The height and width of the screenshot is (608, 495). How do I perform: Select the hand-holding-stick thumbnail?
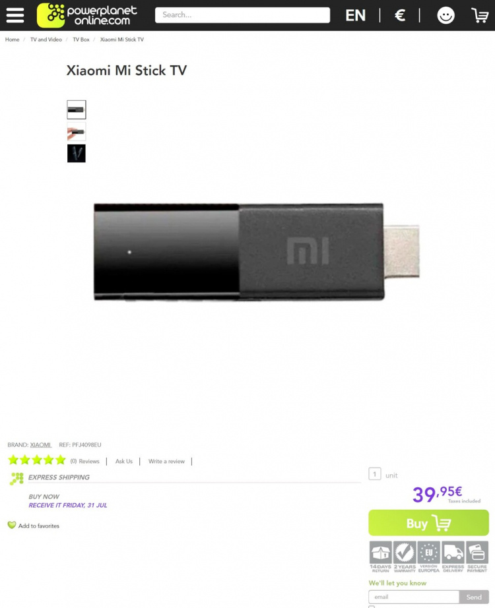(x=76, y=131)
